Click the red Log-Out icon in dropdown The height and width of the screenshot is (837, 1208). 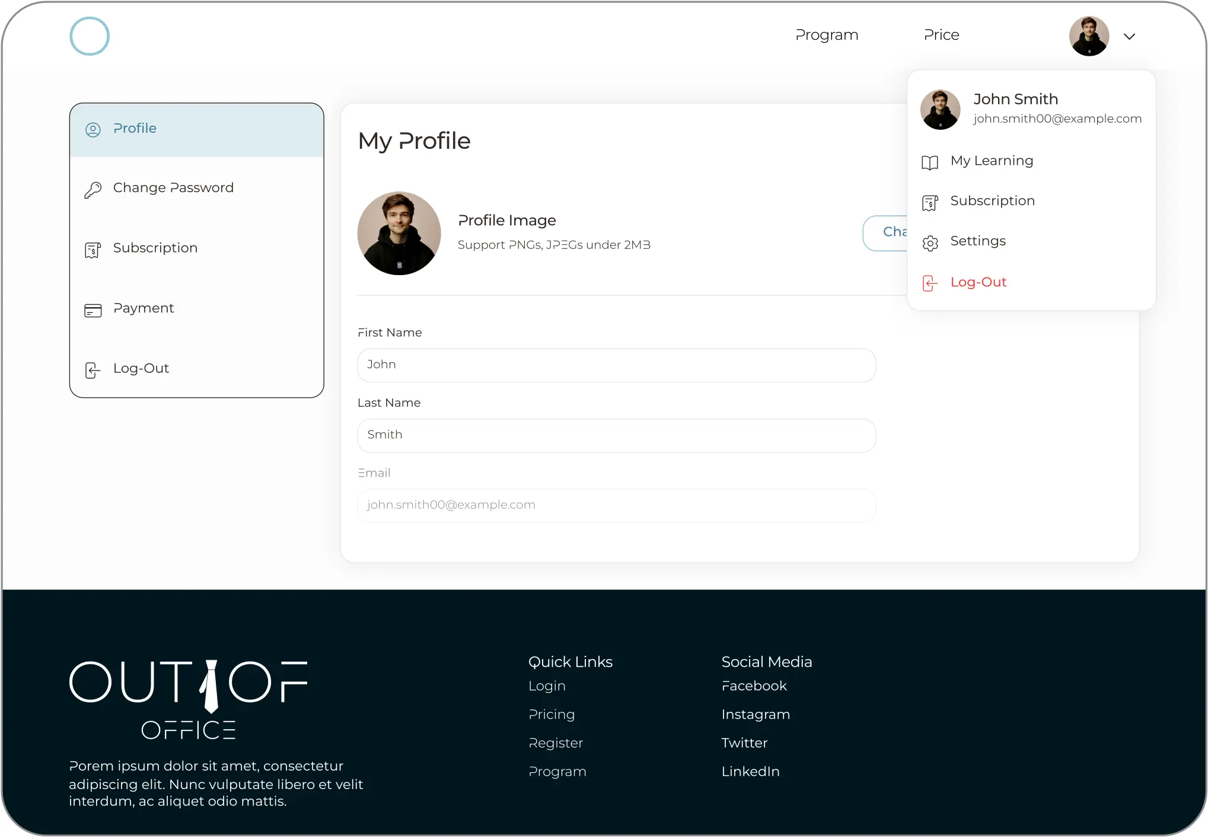pos(930,283)
